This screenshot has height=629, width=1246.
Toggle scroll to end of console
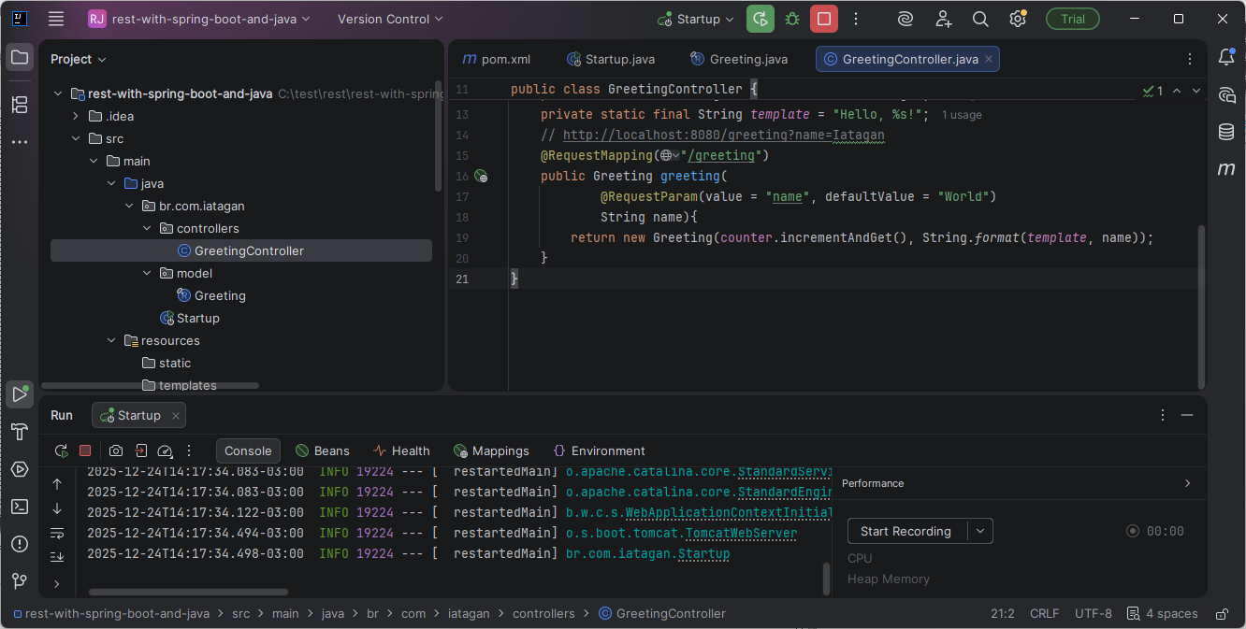pyautogui.click(x=57, y=556)
